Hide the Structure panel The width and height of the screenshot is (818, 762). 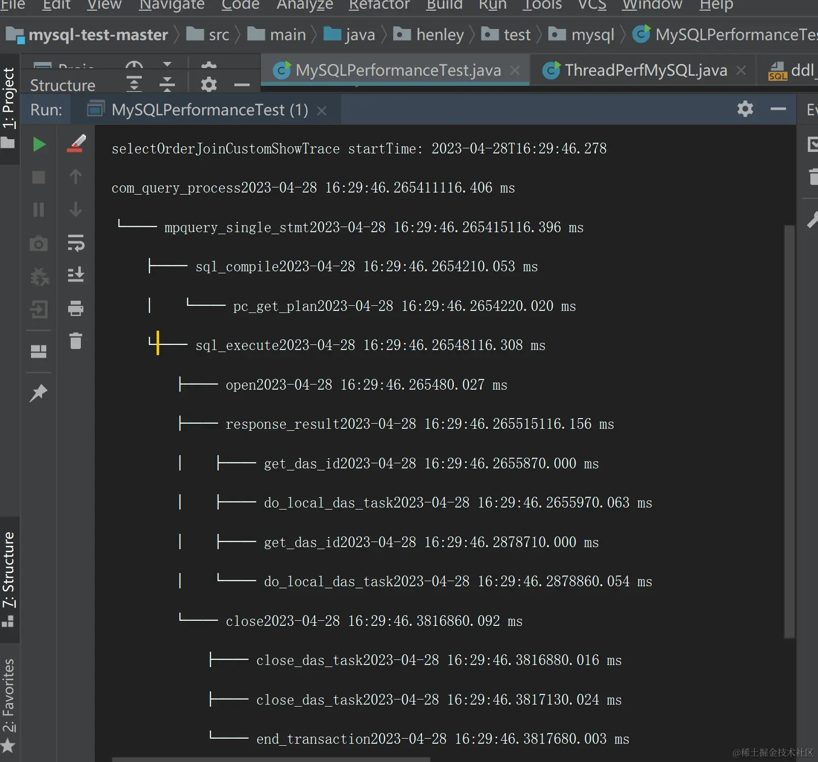(242, 85)
